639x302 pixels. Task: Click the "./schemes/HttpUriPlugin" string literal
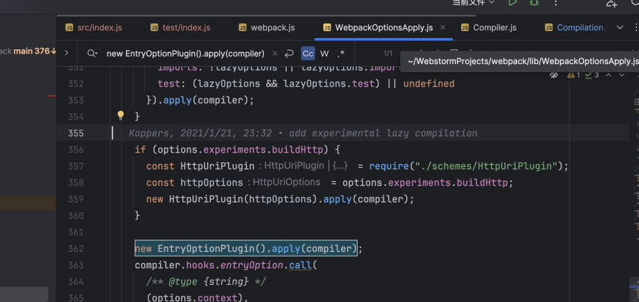(x=485, y=166)
